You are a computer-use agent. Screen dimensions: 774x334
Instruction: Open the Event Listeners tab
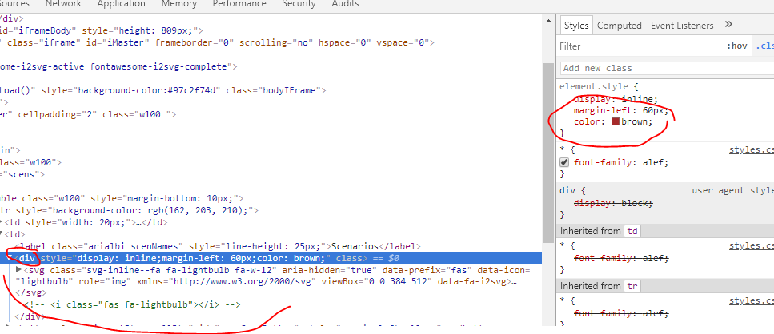coord(682,26)
